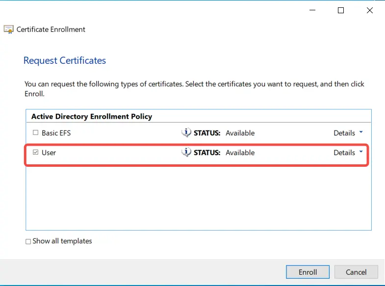The height and width of the screenshot is (286, 385).
Task: Click the Certificate Enrollment title icon
Action: coord(8,29)
